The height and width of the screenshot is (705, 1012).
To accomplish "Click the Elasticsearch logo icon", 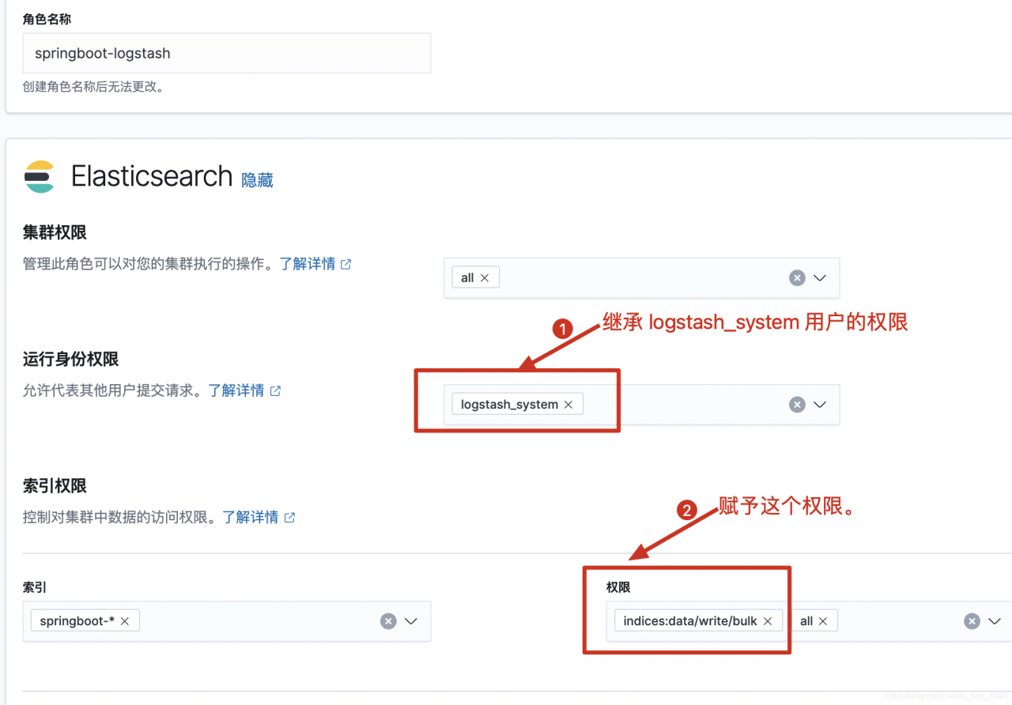I will pyautogui.click(x=40, y=176).
